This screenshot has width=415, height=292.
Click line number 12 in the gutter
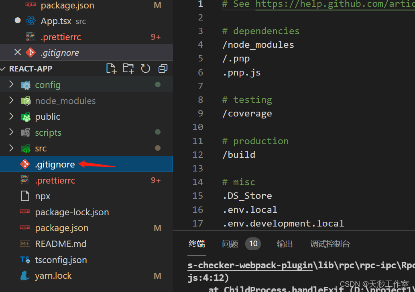pos(198,155)
